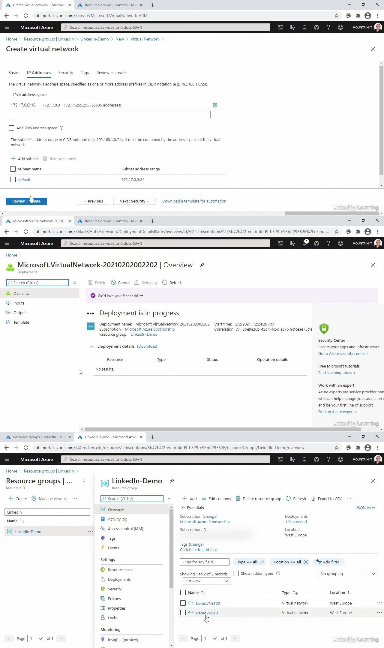Enable Add IPv6 address space checkbox
Viewport: 384px width, 648px height.
(x=11, y=128)
